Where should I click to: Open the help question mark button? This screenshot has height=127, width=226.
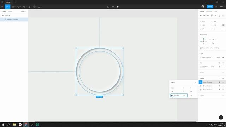[221, 117]
